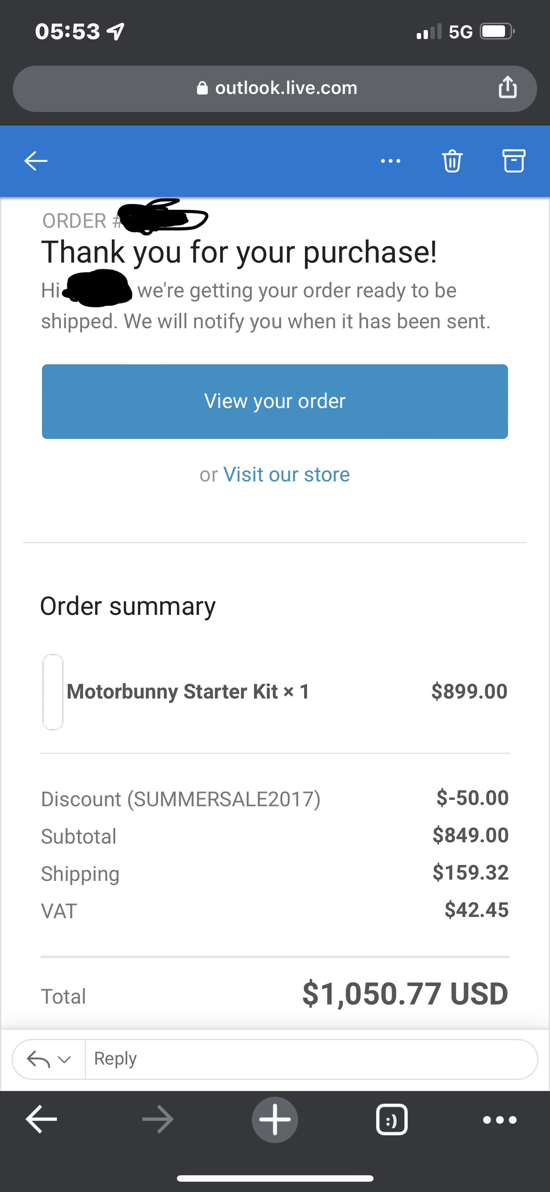Screen dimensions: 550x1192
Task: Open browser three-dot options menu
Action: coord(499,1119)
